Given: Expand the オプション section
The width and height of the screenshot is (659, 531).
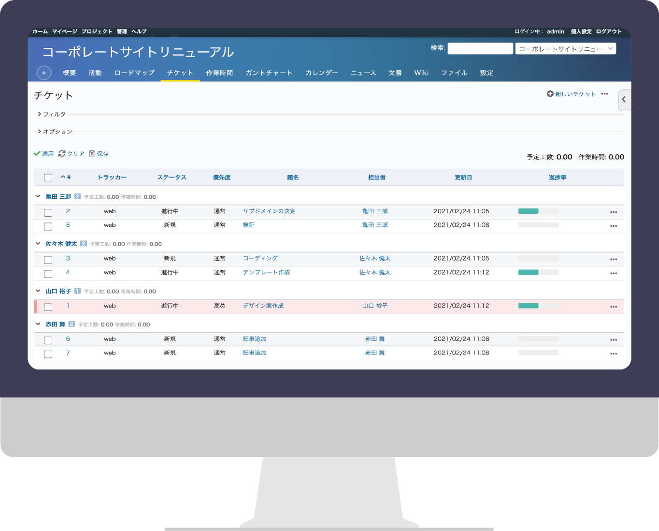Looking at the screenshot, I should (55, 132).
